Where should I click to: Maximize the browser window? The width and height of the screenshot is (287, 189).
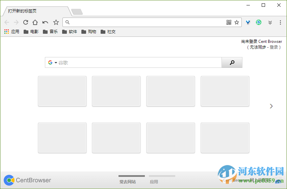(263, 5)
